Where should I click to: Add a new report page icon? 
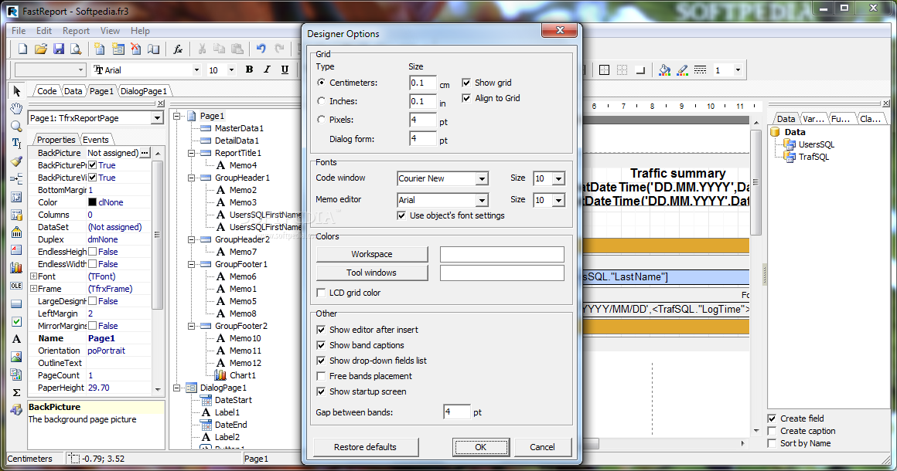point(100,49)
